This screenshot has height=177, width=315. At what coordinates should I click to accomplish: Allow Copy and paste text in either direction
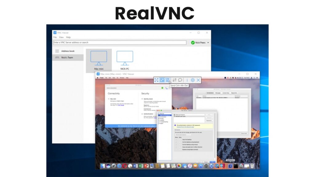(x=176, y=147)
